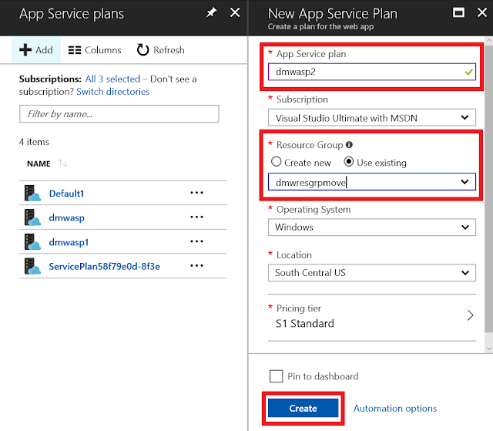Open the ellipsis menu for dmwasp1
This screenshot has width=493, height=431.
pos(196,242)
